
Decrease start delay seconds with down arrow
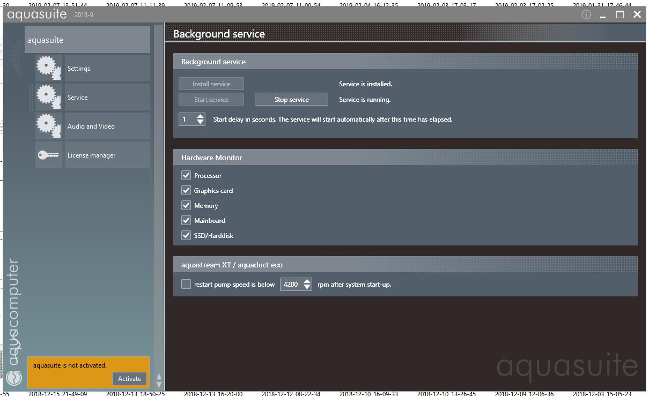[200, 122]
